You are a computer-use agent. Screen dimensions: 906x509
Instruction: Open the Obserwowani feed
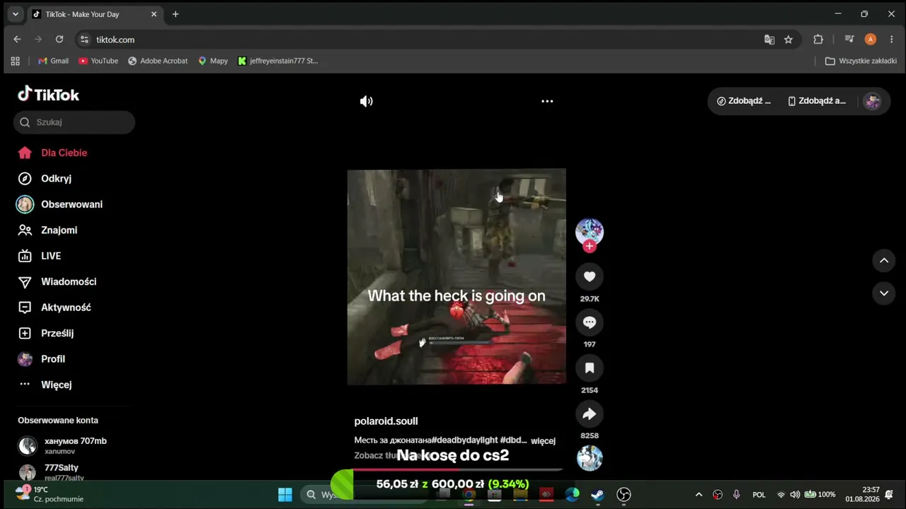click(x=73, y=204)
